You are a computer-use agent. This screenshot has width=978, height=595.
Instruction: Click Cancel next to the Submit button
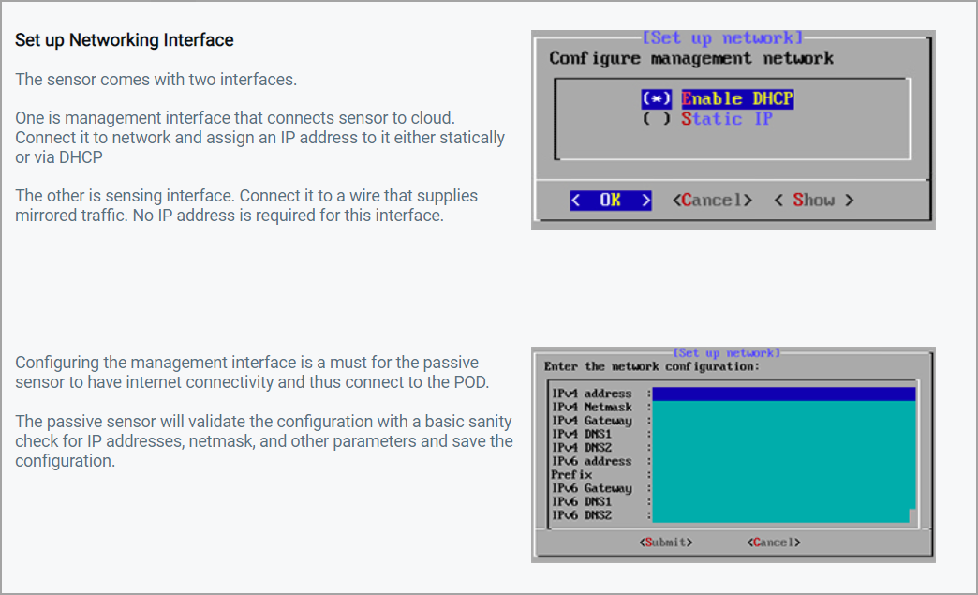(774, 543)
